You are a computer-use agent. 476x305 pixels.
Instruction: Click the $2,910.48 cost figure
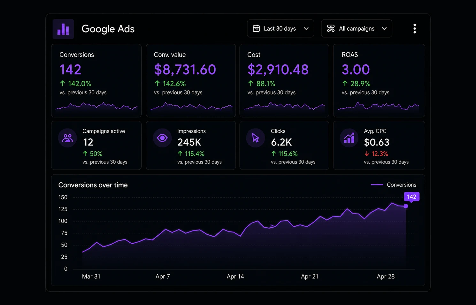pos(278,69)
